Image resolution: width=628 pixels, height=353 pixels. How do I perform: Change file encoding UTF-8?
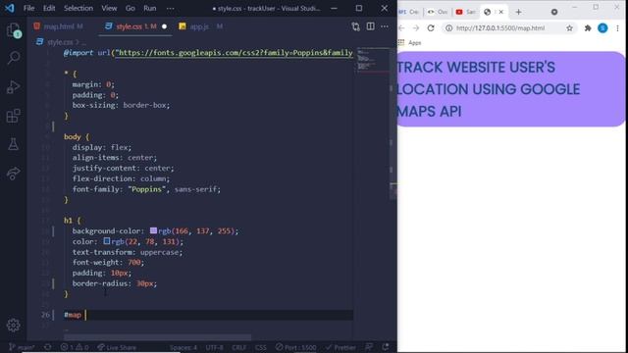tap(214, 347)
